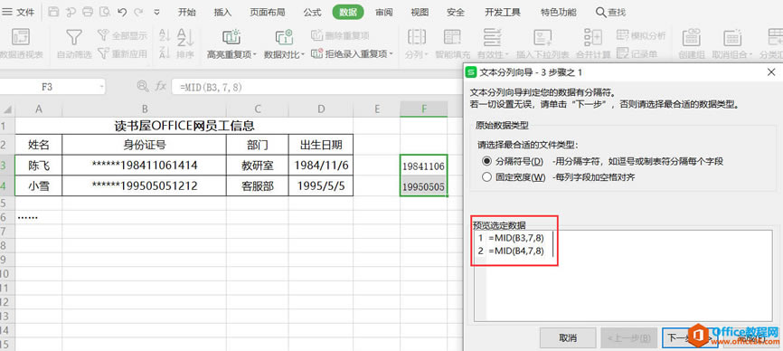Click the 取消 button in wizard dialog
This screenshot has height=351, width=783.
coord(568,338)
